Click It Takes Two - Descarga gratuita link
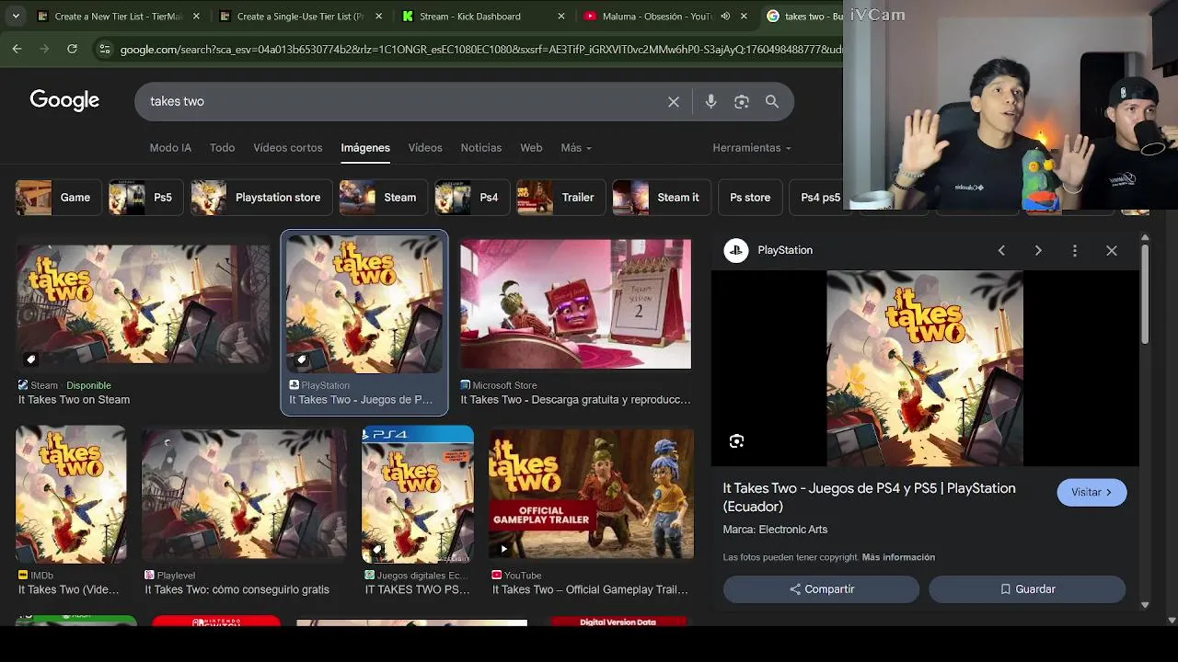 tap(575, 400)
